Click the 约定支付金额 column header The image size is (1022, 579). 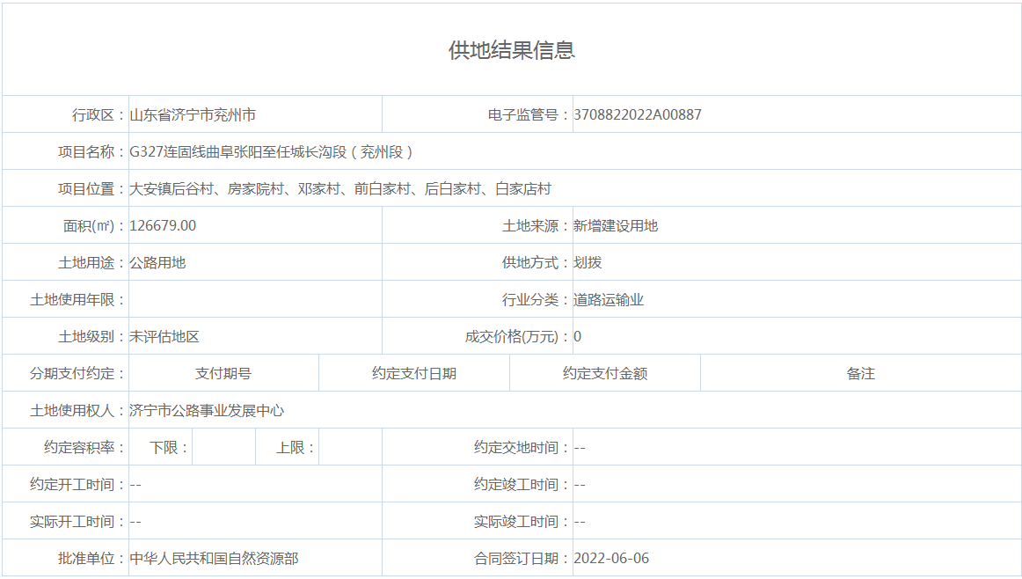click(605, 374)
